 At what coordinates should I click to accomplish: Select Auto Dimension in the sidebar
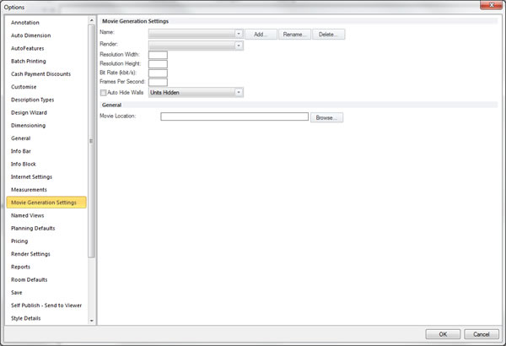pyautogui.click(x=31, y=35)
